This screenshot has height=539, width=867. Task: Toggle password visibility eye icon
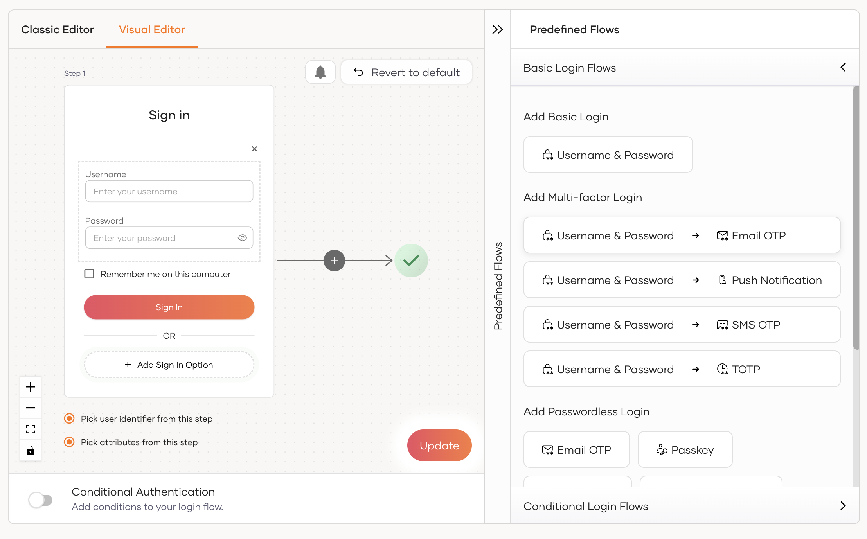242,238
